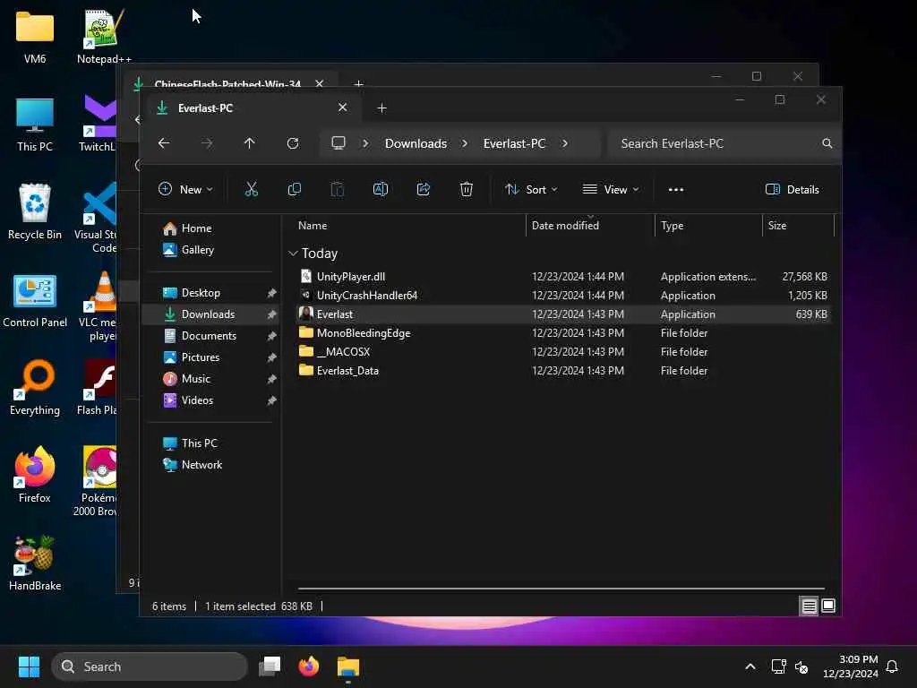Click the Cut scissors icon
917x688 pixels.
pos(251,189)
